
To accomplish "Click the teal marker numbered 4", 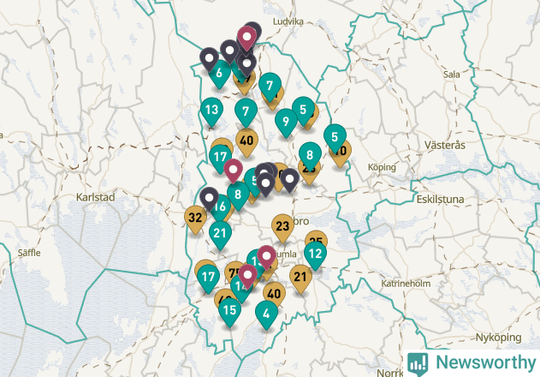I will [266, 314].
